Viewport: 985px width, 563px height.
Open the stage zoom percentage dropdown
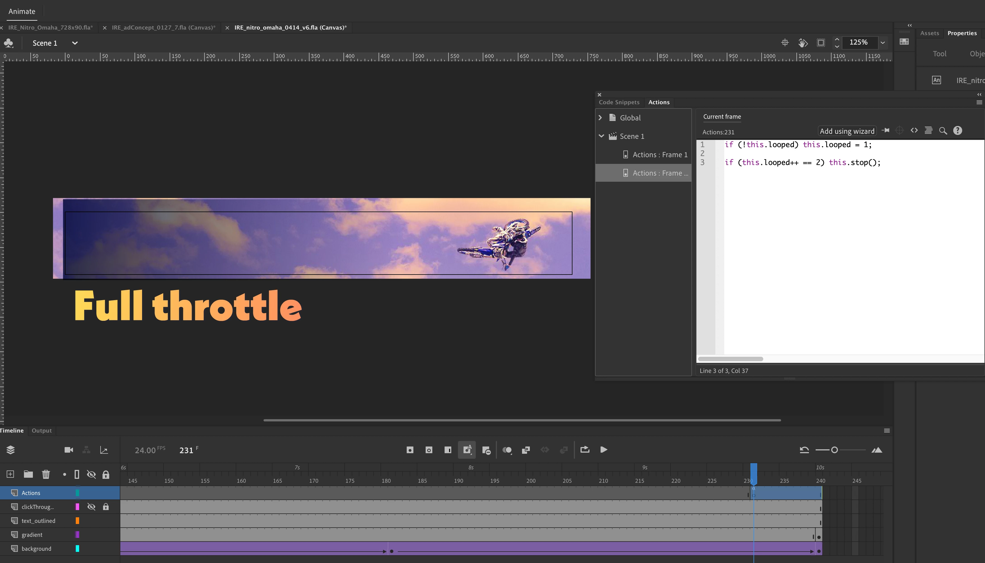pyautogui.click(x=882, y=43)
